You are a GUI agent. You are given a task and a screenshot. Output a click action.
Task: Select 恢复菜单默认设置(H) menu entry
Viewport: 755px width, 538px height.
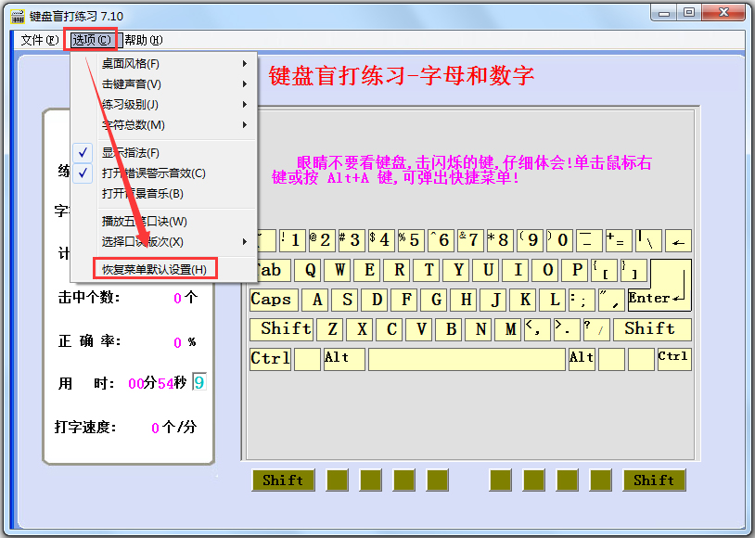[x=155, y=269]
